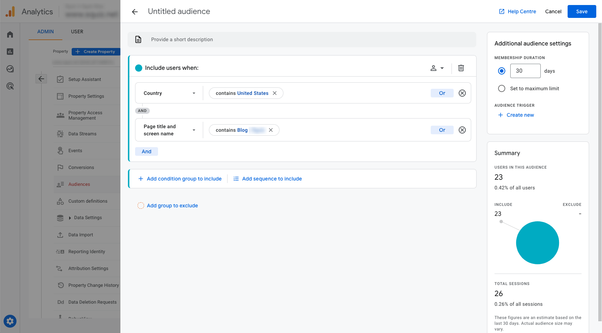
Task: Click the short description field
Action: (x=302, y=39)
